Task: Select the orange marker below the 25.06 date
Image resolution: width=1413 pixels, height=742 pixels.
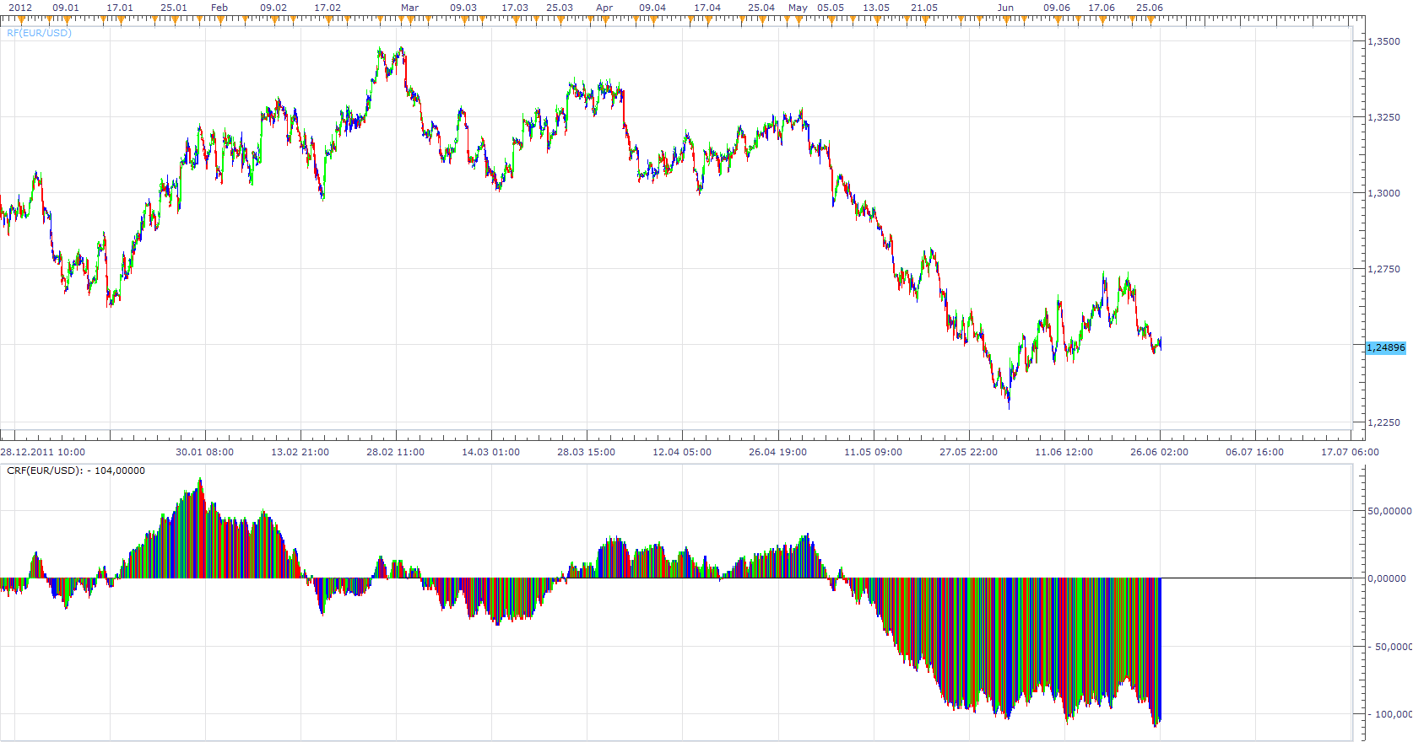Action: (1152, 19)
